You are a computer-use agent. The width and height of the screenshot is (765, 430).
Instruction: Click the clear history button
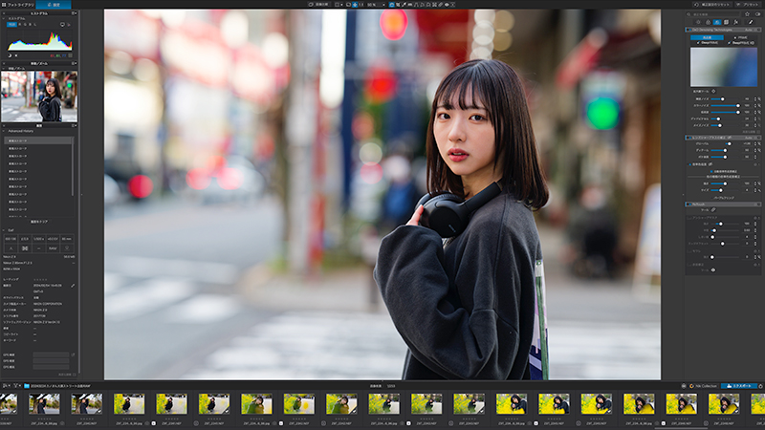tap(39, 222)
